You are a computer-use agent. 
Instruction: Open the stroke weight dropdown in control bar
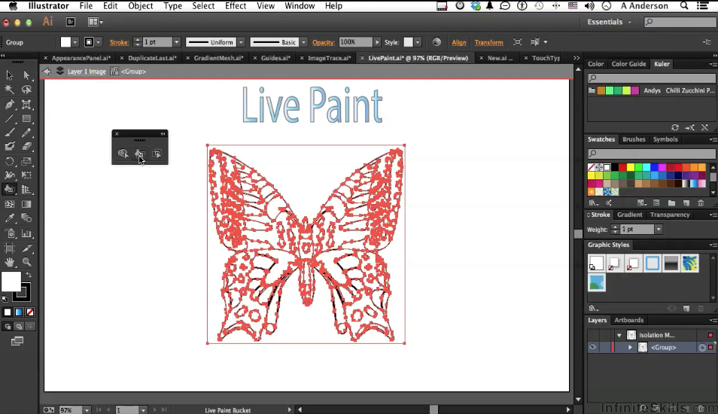click(x=176, y=42)
